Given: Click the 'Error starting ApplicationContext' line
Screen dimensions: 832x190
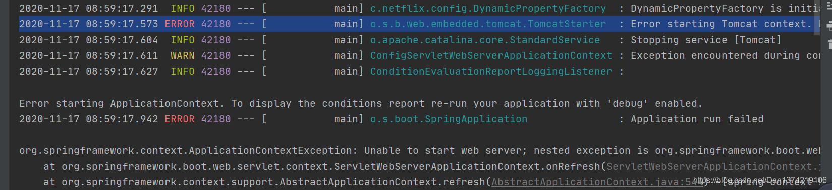Looking at the screenshot, I should (361, 103).
